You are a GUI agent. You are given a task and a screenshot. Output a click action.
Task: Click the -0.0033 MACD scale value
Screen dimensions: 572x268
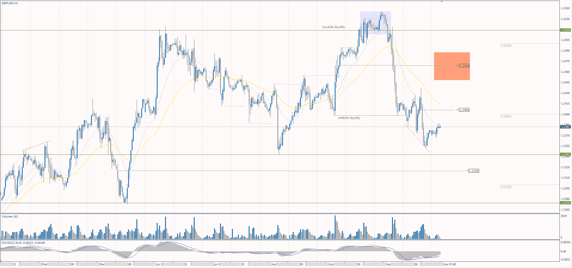(565, 259)
